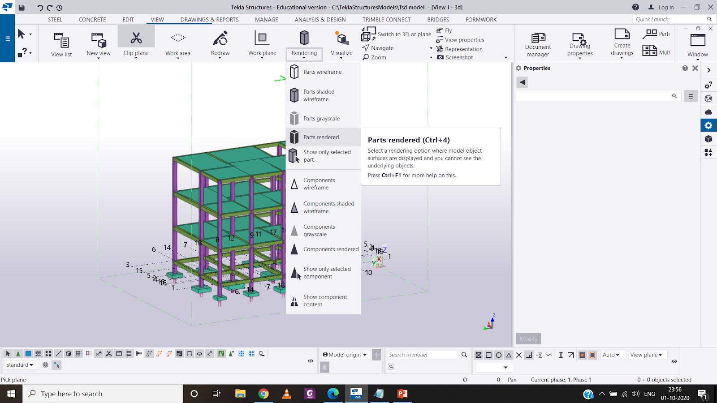Viewport: 717px width, 403px height.
Task: Expand the Navigate dropdown arrow
Action: (x=431, y=48)
